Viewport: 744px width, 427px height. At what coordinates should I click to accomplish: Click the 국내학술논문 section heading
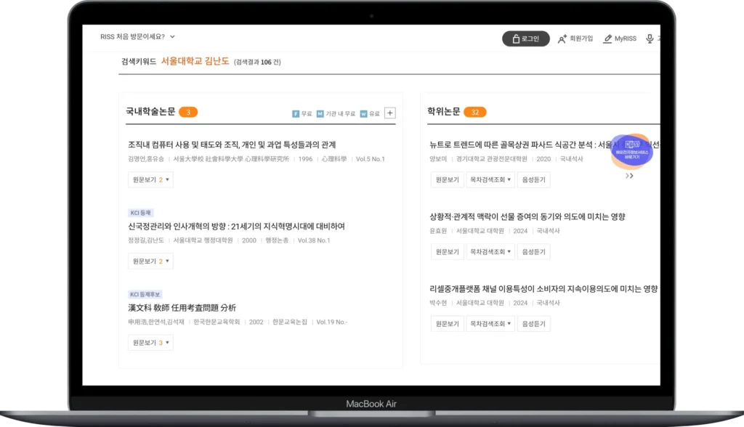pyautogui.click(x=150, y=112)
